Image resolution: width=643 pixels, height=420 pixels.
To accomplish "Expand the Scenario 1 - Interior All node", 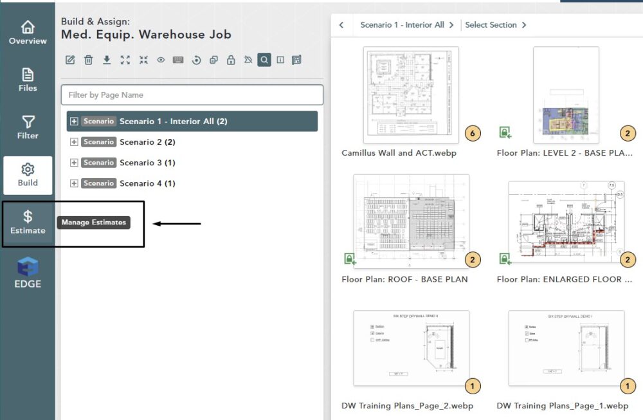I will 74,122.
